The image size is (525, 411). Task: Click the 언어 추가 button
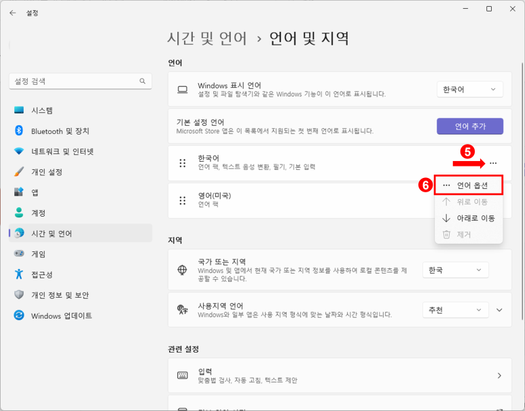(x=470, y=126)
